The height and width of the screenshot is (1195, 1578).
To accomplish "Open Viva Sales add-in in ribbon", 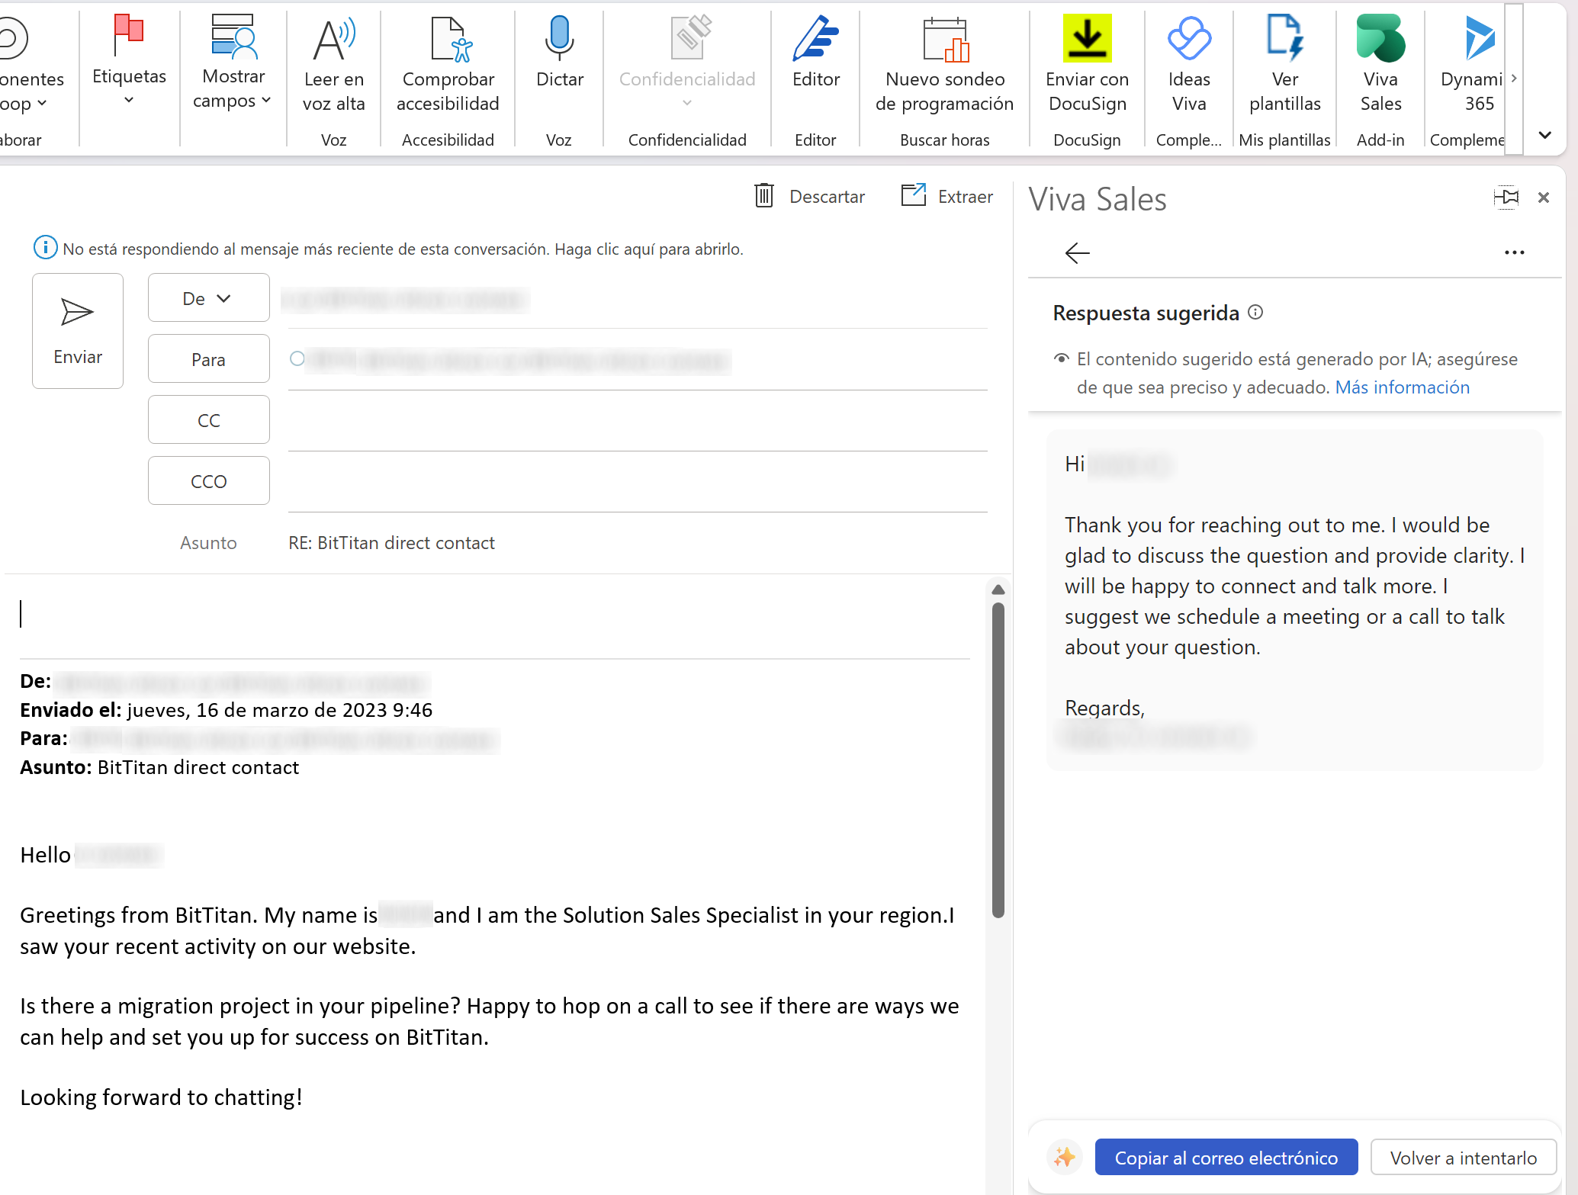I will click(1380, 65).
